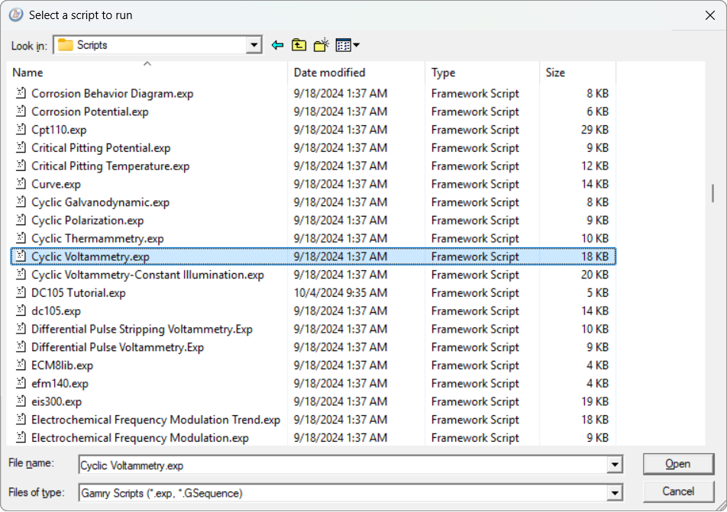Click the file icon of efm140.exp
Image resolution: width=727 pixels, height=512 pixels.
[x=21, y=383]
